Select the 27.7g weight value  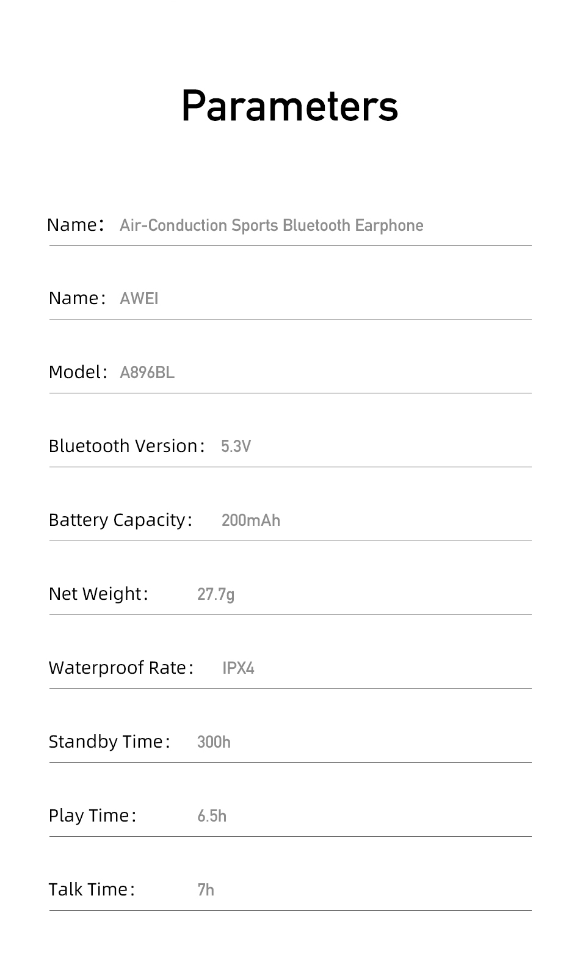coord(216,594)
